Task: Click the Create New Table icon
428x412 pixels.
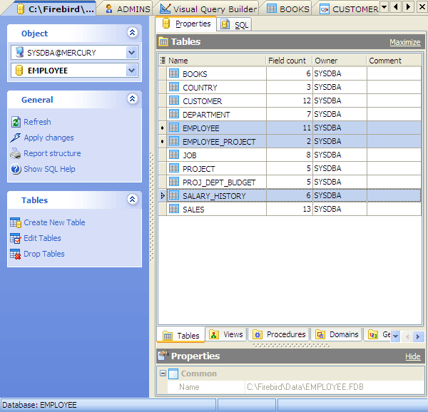Action: pos(16,222)
